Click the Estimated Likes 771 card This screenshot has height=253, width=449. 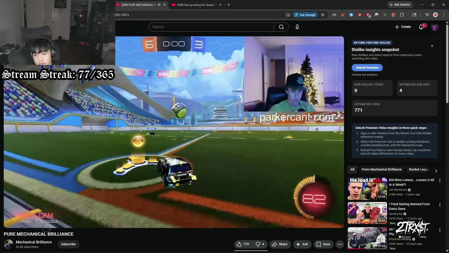tap(395, 108)
